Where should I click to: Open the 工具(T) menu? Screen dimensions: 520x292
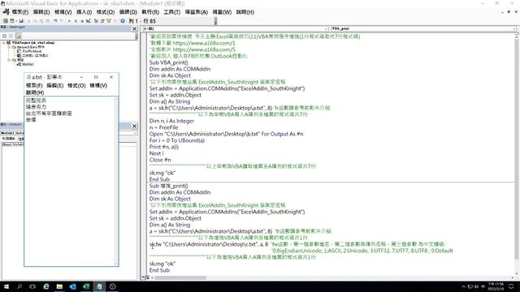point(171,12)
